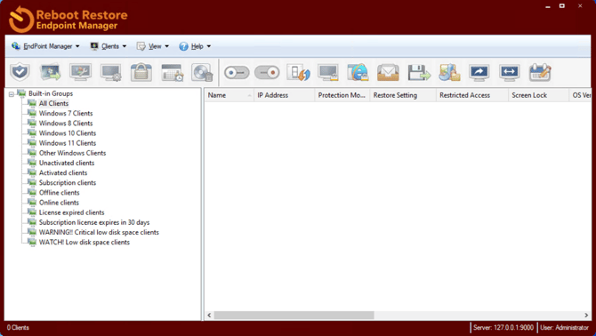This screenshot has height=336, width=596.
Task: Select the Windows 11 Clients group
Action: click(68, 143)
